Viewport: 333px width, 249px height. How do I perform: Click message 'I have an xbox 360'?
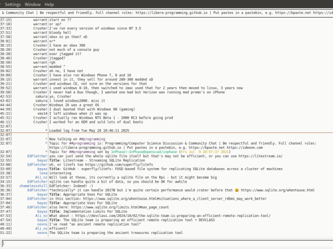click(67, 45)
